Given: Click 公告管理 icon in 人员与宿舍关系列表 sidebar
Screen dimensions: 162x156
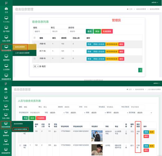Looking at the screenshot, I should coord(6,141).
